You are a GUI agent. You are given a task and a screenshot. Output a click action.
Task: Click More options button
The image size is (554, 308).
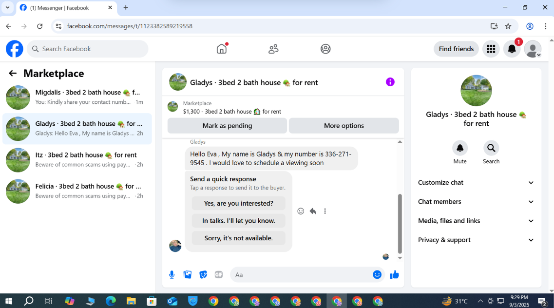pyautogui.click(x=344, y=126)
